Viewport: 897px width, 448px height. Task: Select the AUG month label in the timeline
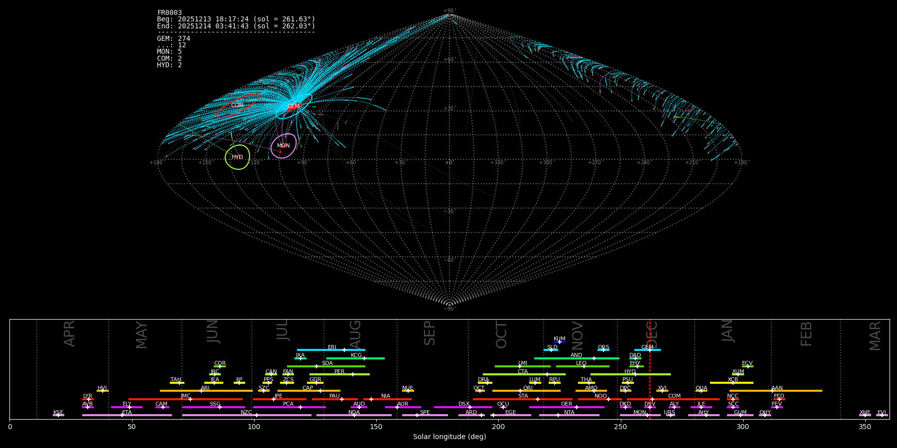[355, 335]
